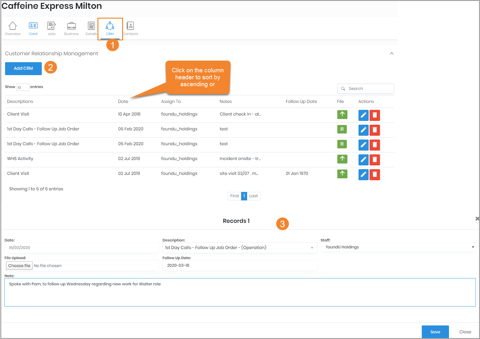This screenshot has width=480, height=339.
Task: Click edit pencil for 10 Apr 2018 Client Visit
Action: [363, 115]
